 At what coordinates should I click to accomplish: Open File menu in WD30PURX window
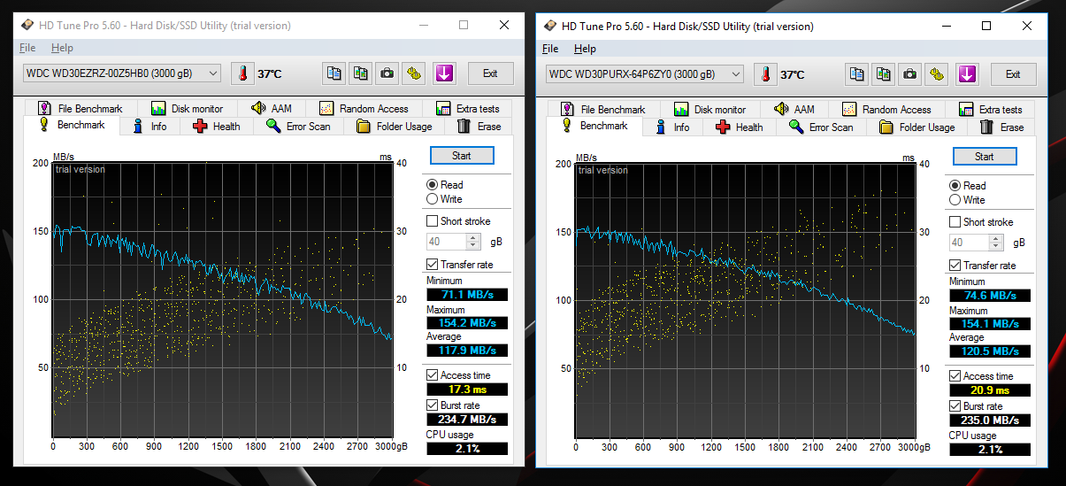(550, 49)
